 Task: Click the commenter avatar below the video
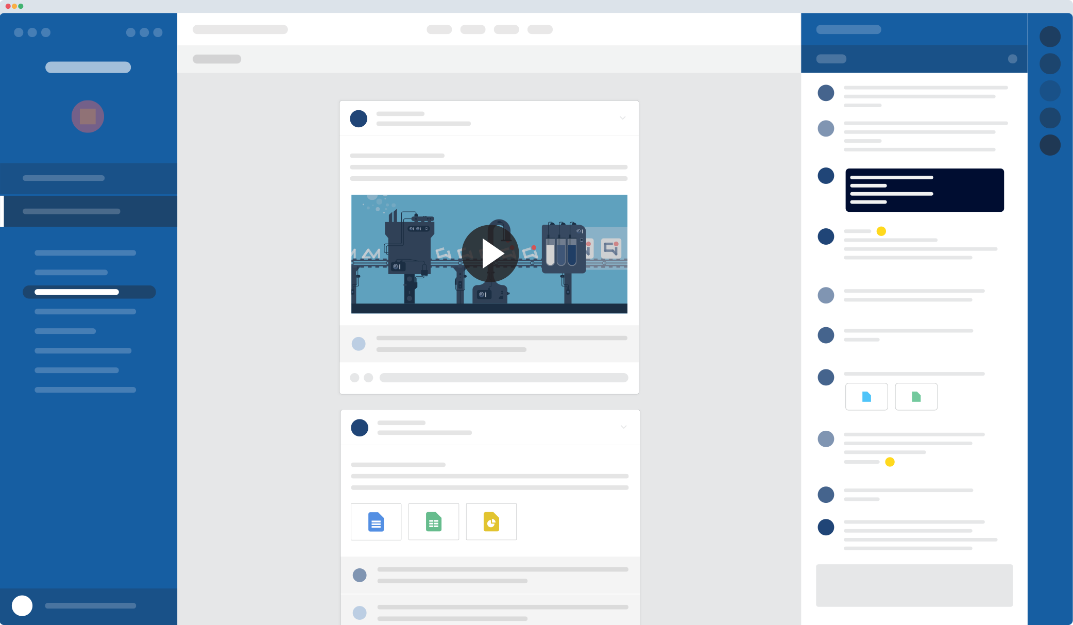click(x=359, y=344)
